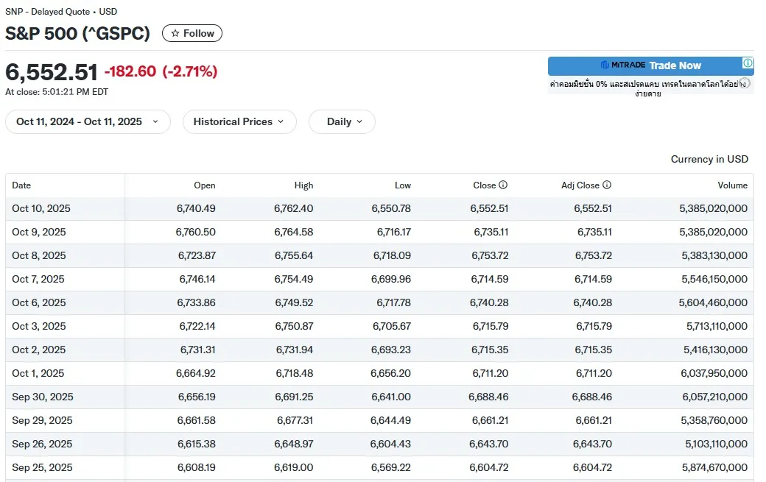Click the Trade Now ad button
The image size is (766, 482).
675,65
